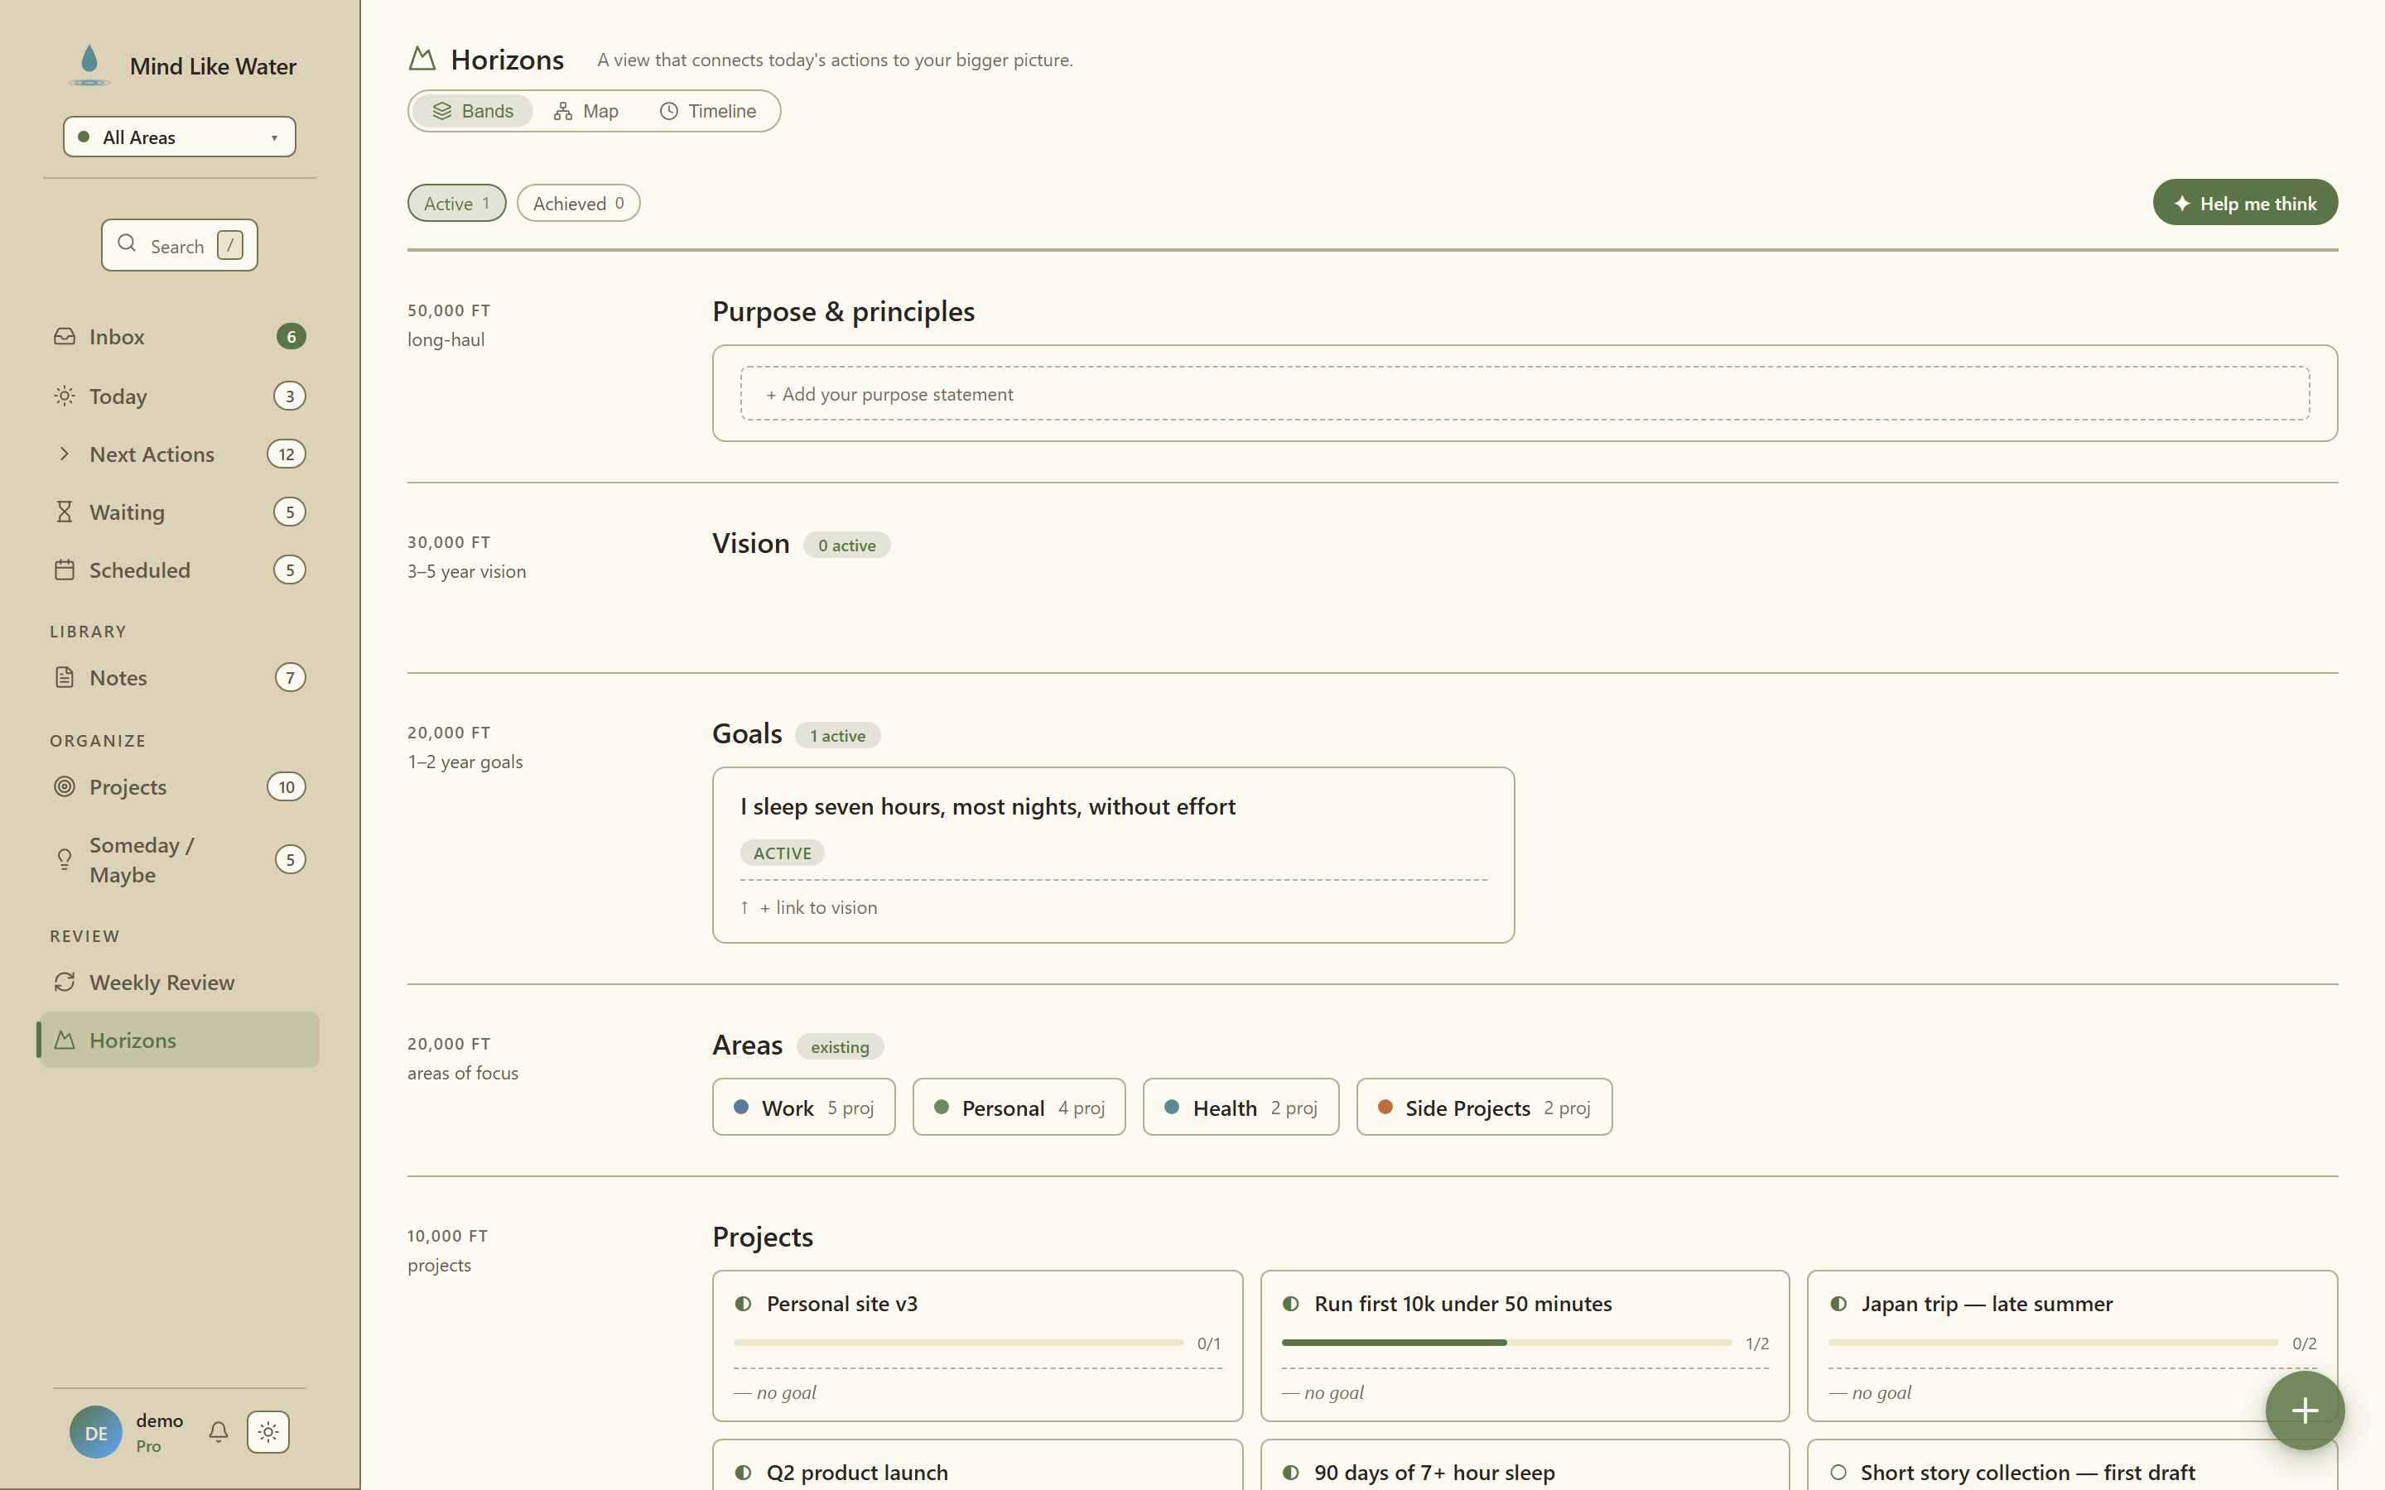Open the All Areas dropdown
The image size is (2385, 1490).
[x=180, y=137]
